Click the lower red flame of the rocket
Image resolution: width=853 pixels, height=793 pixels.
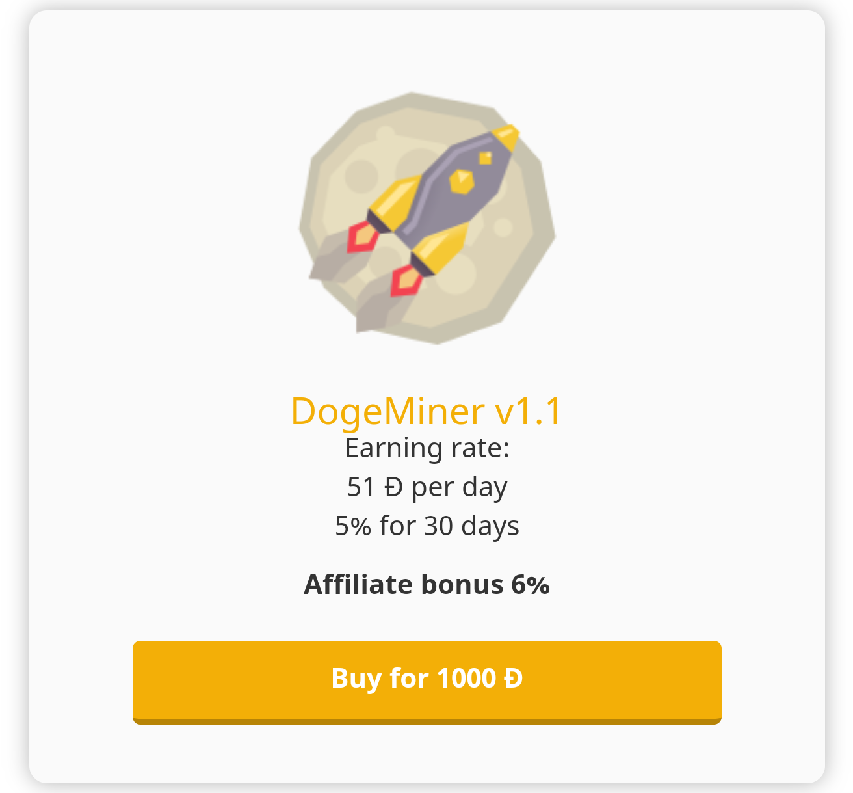[x=406, y=280]
